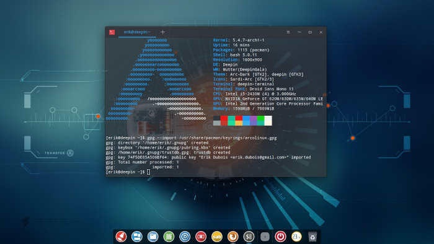
Task: Click the Terminal Font Droid Sans Mono line
Action: [253, 89]
